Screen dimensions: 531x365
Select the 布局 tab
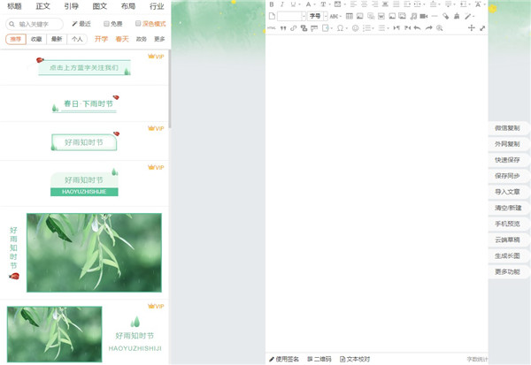tap(128, 6)
